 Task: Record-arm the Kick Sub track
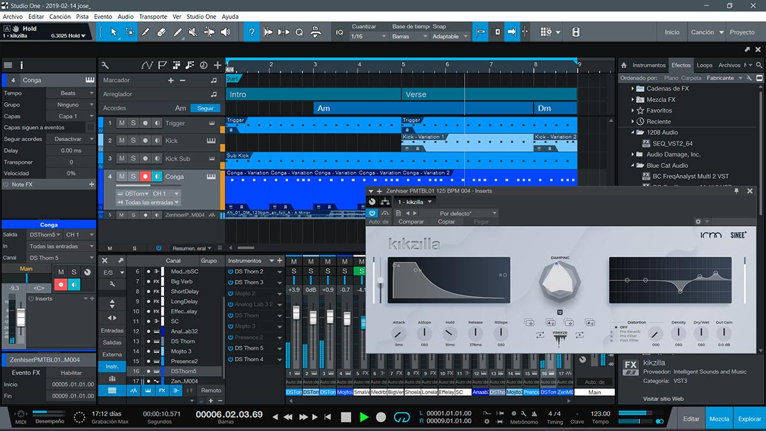(146, 158)
